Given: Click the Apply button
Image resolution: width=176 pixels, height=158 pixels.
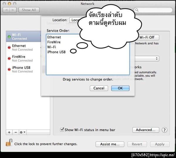Looking at the screenshot, I should [160, 144].
